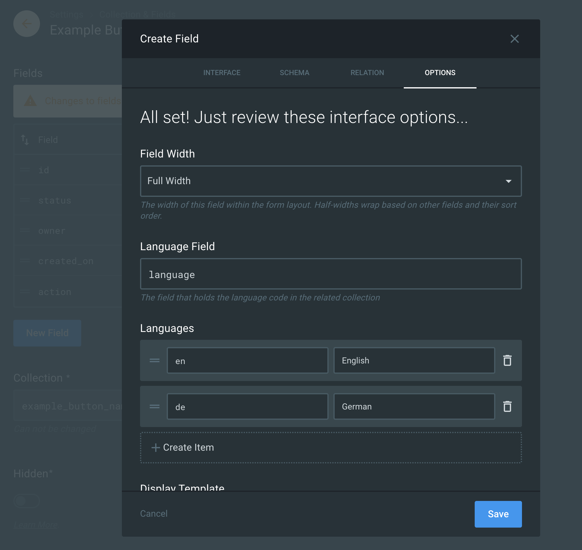
Task: Click the 'Create Field' dialog title
Action: (x=169, y=39)
